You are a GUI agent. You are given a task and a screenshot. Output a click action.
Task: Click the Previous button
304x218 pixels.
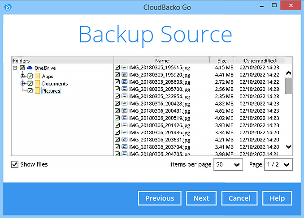[160, 198]
